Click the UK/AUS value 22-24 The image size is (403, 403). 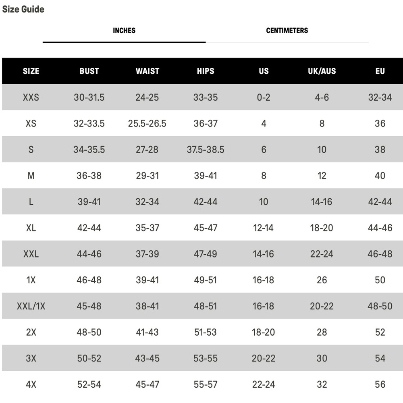tap(322, 254)
